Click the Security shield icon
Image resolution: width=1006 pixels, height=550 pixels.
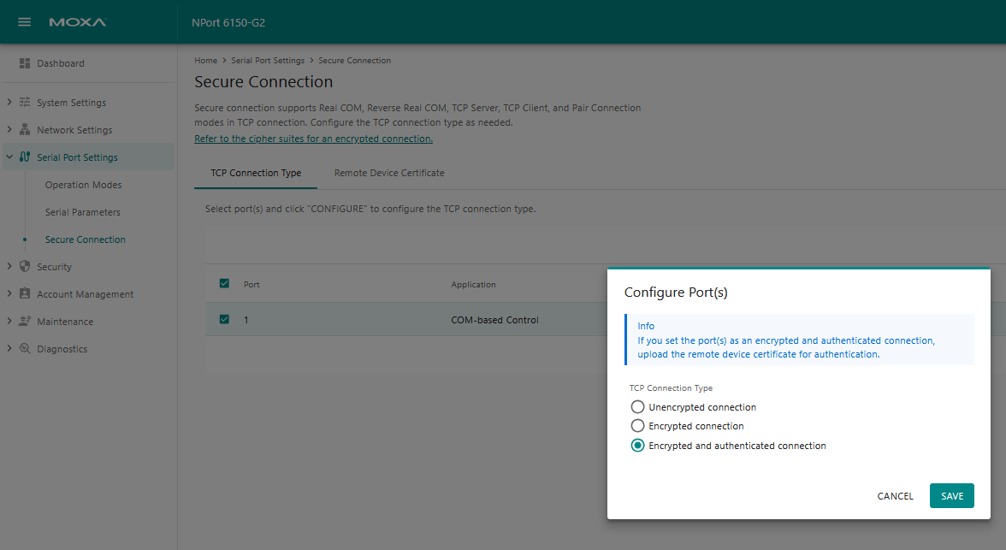(x=25, y=267)
